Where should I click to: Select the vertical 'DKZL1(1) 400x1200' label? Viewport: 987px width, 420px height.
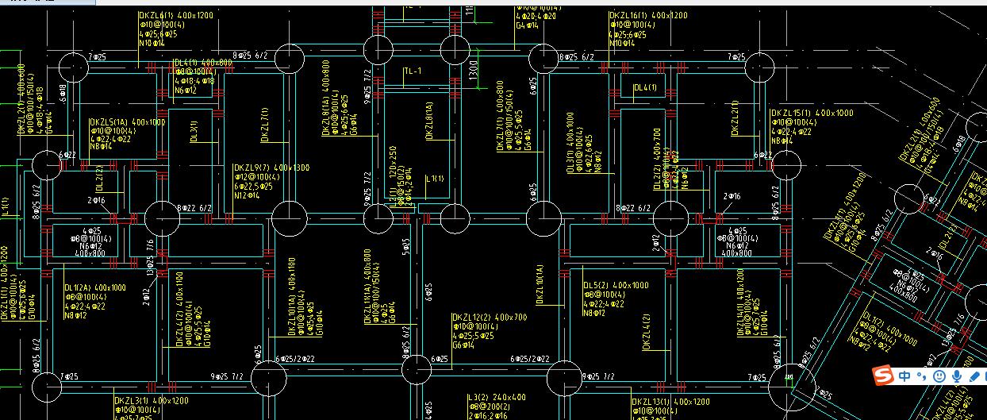tap(4, 283)
